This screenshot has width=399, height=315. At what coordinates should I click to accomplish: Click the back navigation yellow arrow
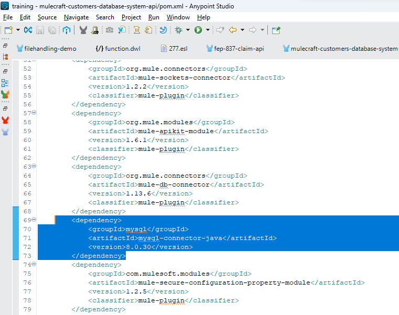pos(233,30)
